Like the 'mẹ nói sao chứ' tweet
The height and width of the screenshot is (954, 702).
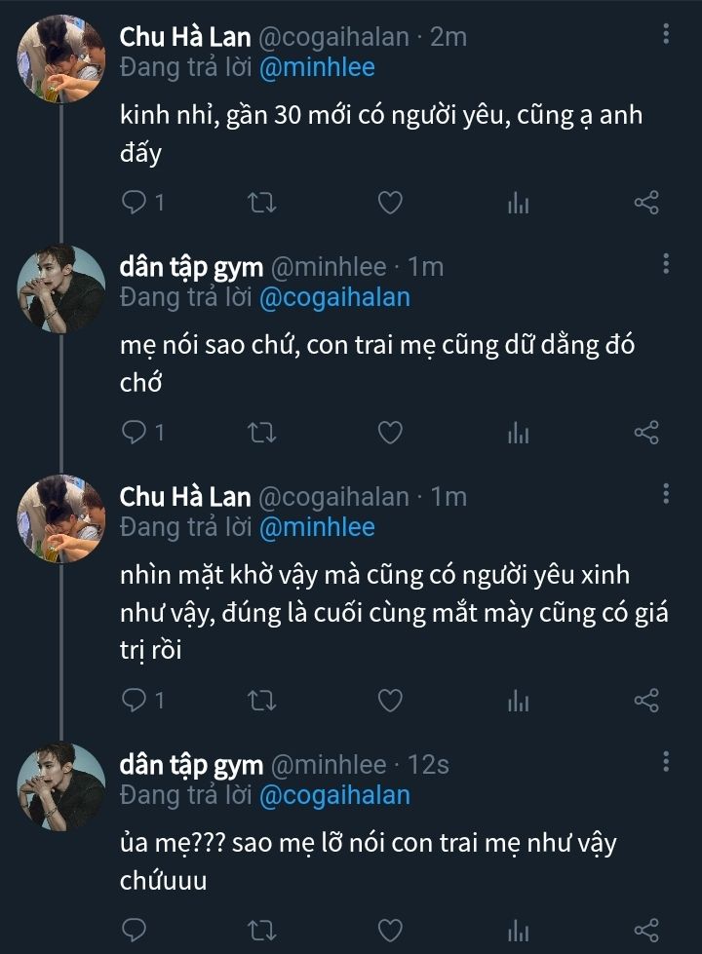(390, 433)
